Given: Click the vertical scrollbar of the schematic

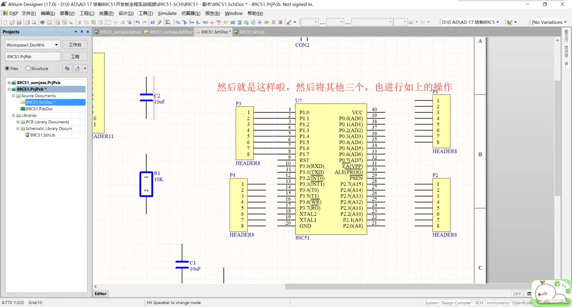Looking at the screenshot, I should [x=558, y=138].
